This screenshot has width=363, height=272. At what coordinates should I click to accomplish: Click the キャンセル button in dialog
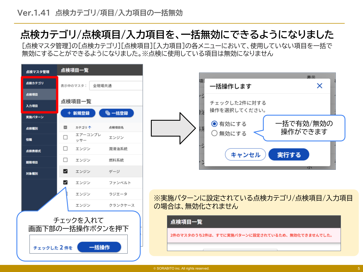tap(245, 155)
